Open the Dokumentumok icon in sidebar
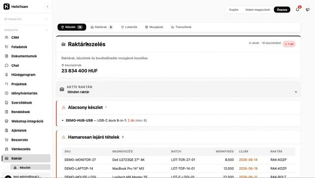Viewport: 315px width, 178px height. click(6, 56)
